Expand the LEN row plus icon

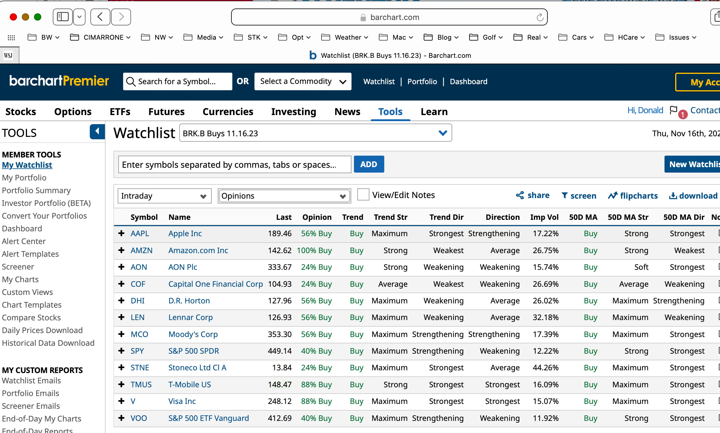[x=121, y=317]
